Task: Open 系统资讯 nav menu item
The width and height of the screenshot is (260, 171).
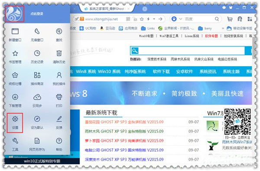Action: pyautogui.click(x=208, y=71)
